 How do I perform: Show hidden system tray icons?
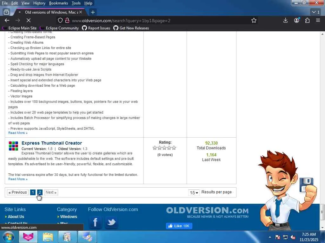[x=270, y=237]
